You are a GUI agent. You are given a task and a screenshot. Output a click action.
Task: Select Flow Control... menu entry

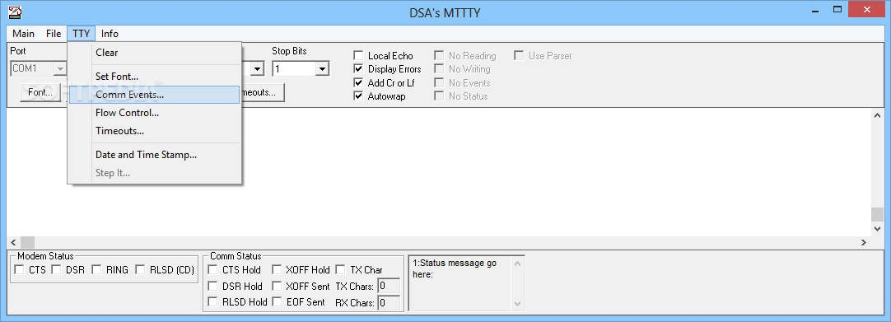pyautogui.click(x=155, y=113)
